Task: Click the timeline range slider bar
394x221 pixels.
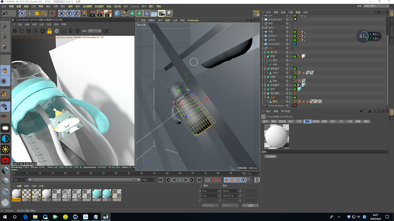Action: point(84,180)
